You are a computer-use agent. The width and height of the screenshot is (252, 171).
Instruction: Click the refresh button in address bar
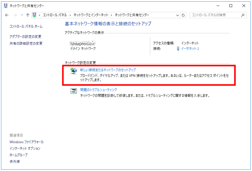183,15
